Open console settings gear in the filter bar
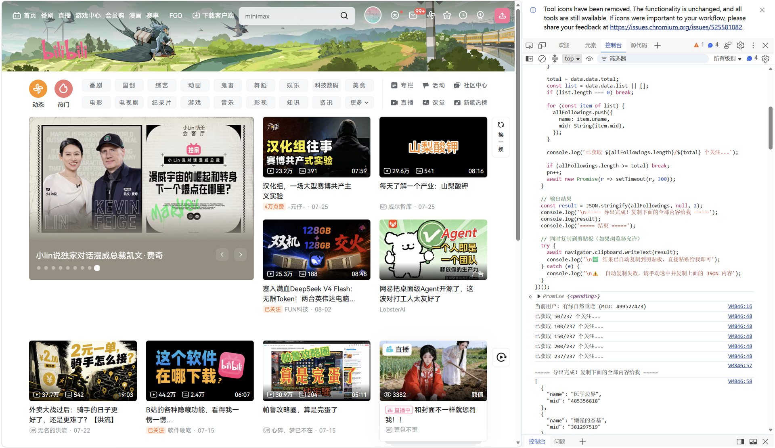This screenshot has height=448, width=775. click(765, 59)
